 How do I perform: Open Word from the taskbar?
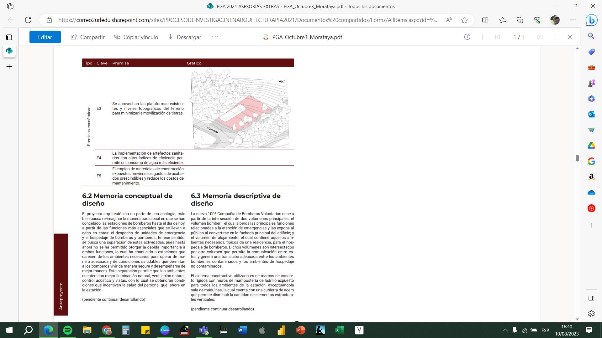coord(242,330)
